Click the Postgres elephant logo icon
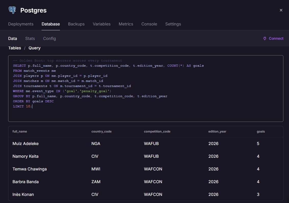 (x=12, y=10)
